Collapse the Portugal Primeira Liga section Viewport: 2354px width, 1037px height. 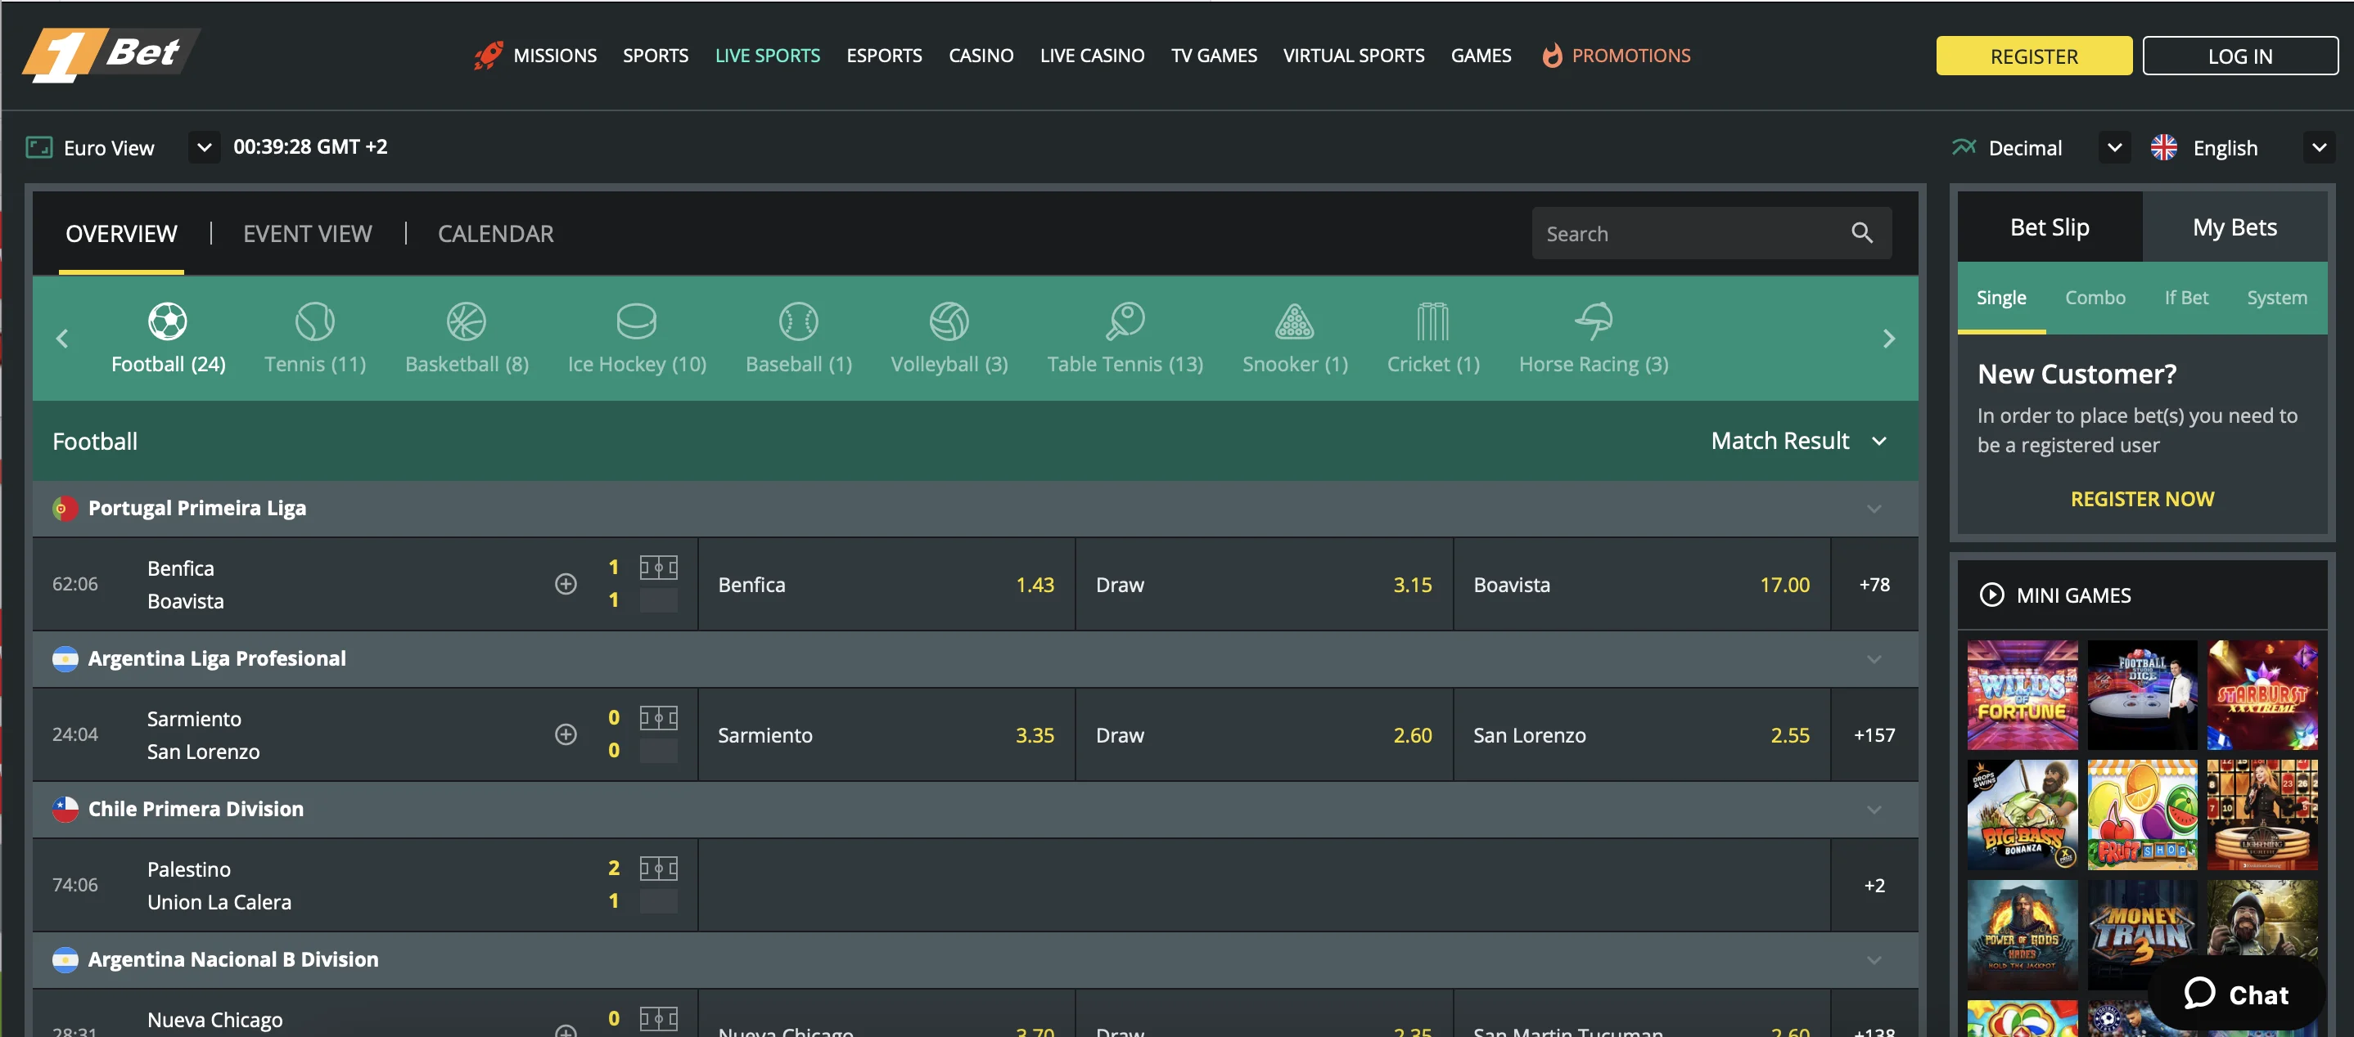[1874, 509]
